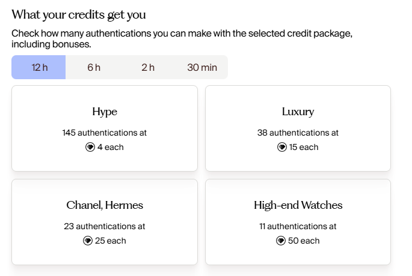This screenshot has height=276, width=412.
Task: Choose the 2 h turnaround tab
Action: [148, 67]
